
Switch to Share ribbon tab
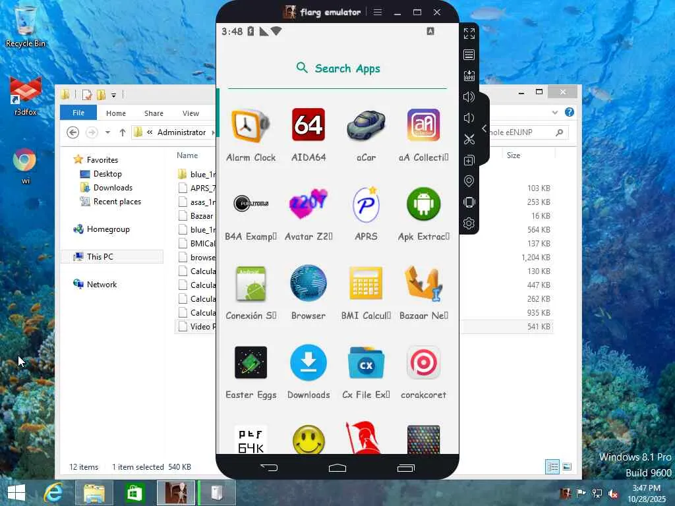(154, 113)
